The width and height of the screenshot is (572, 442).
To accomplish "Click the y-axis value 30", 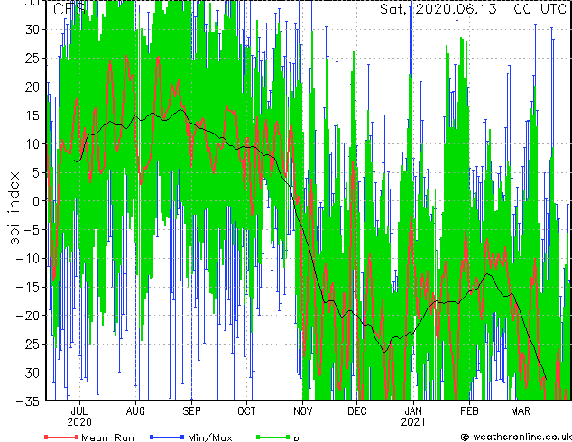I will coord(32,30).
